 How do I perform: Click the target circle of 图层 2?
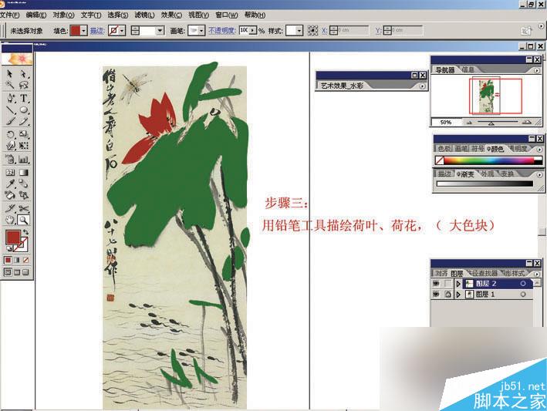[523, 284]
